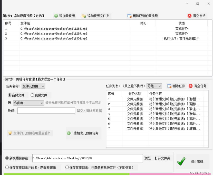Close the window
This screenshot has width=213, height=177.
coord(209,4)
